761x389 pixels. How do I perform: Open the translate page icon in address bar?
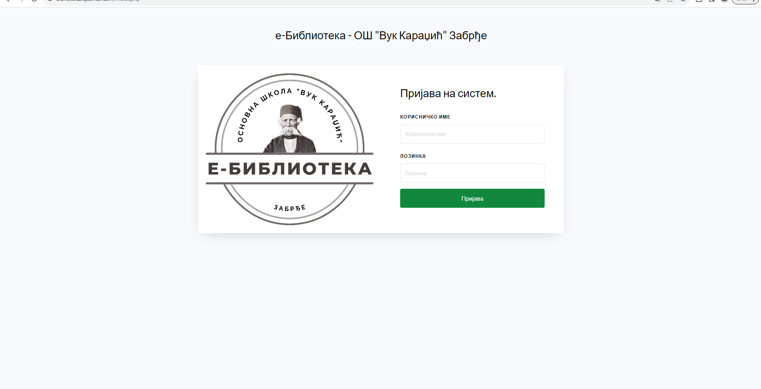point(657,1)
